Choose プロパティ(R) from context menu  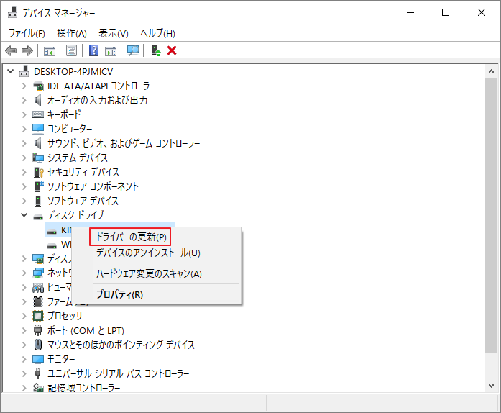pos(119,294)
